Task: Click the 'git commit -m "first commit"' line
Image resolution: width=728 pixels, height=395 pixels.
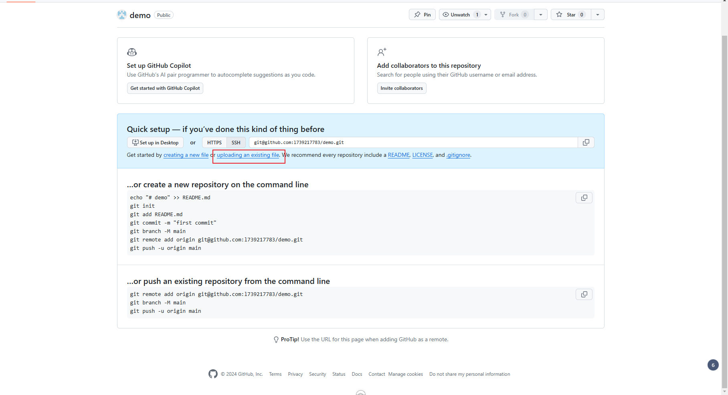Action: (x=173, y=223)
